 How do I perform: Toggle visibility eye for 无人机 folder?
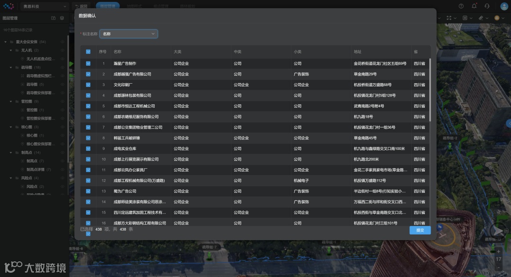click(62, 51)
